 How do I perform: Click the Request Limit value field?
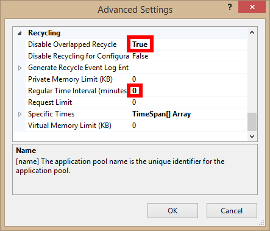[x=188, y=102]
